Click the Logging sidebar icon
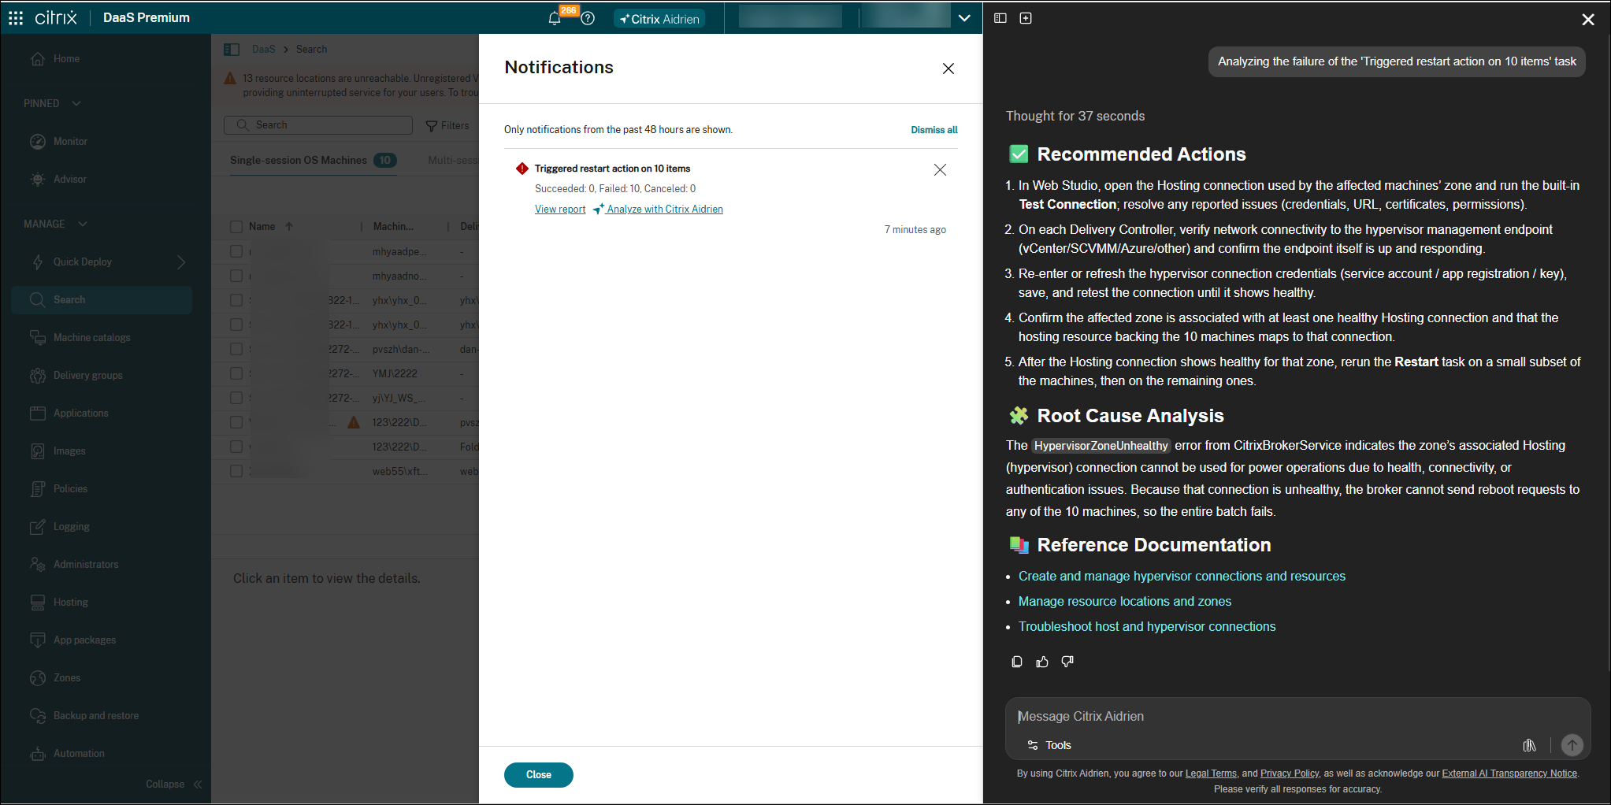The height and width of the screenshot is (805, 1611). coord(38,527)
